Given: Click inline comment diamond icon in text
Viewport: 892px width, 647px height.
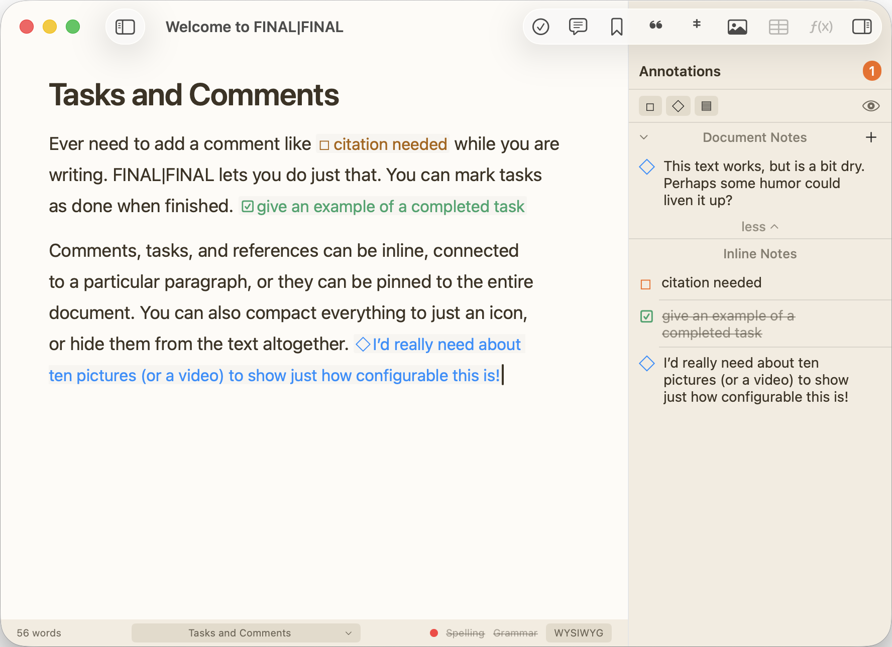Looking at the screenshot, I should [x=363, y=345].
